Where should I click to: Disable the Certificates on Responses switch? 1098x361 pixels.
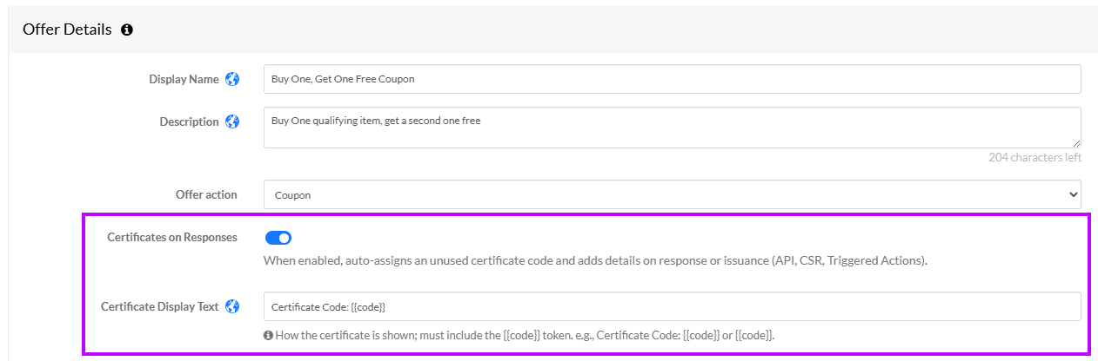[x=278, y=238]
